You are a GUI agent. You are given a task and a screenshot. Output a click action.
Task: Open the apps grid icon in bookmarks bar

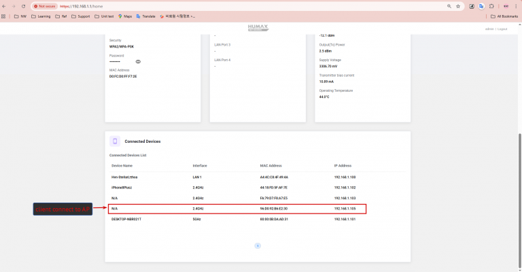point(3,16)
